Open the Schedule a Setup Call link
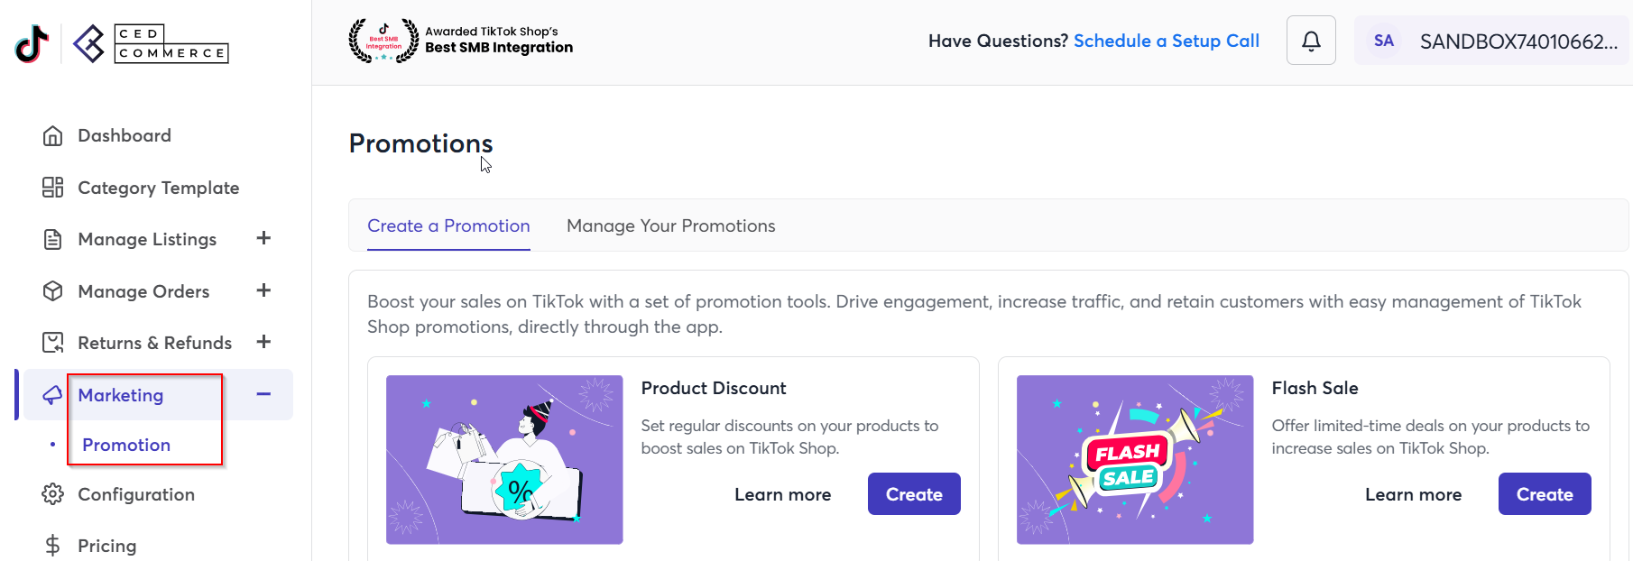The height and width of the screenshot is (561, 1633). point(1167,41)
